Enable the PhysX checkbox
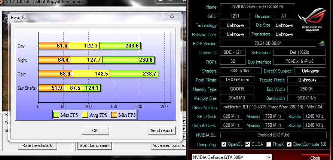The width and height of the screenshot is (333, 160). pos(268,144)
